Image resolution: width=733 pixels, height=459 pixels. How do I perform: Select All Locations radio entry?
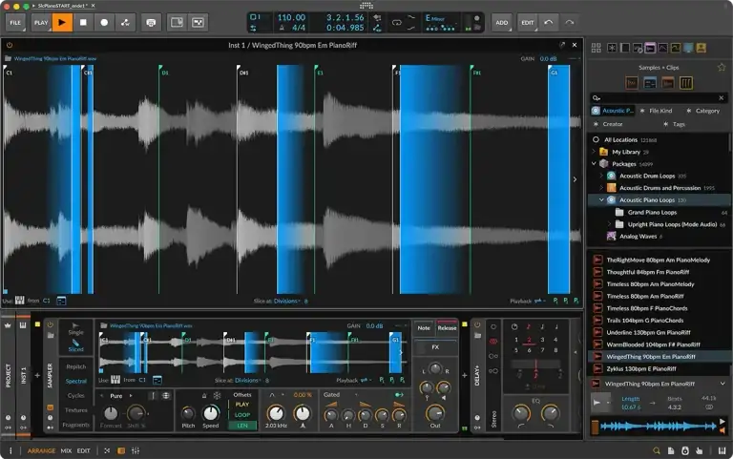coord(596,139)
